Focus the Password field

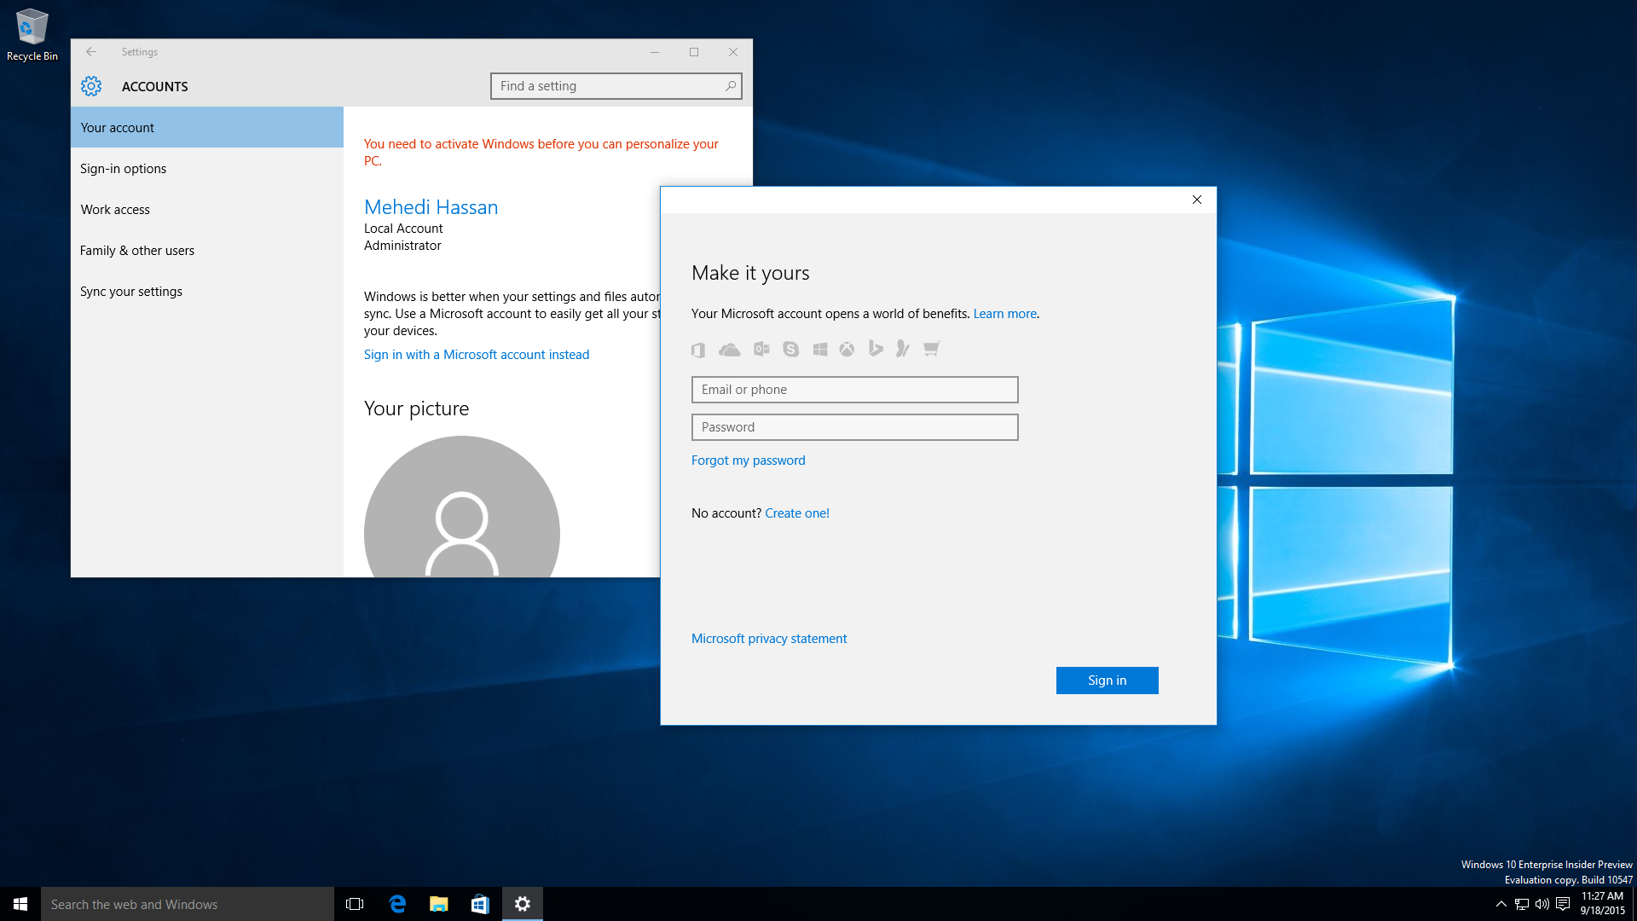coord(855,427)
